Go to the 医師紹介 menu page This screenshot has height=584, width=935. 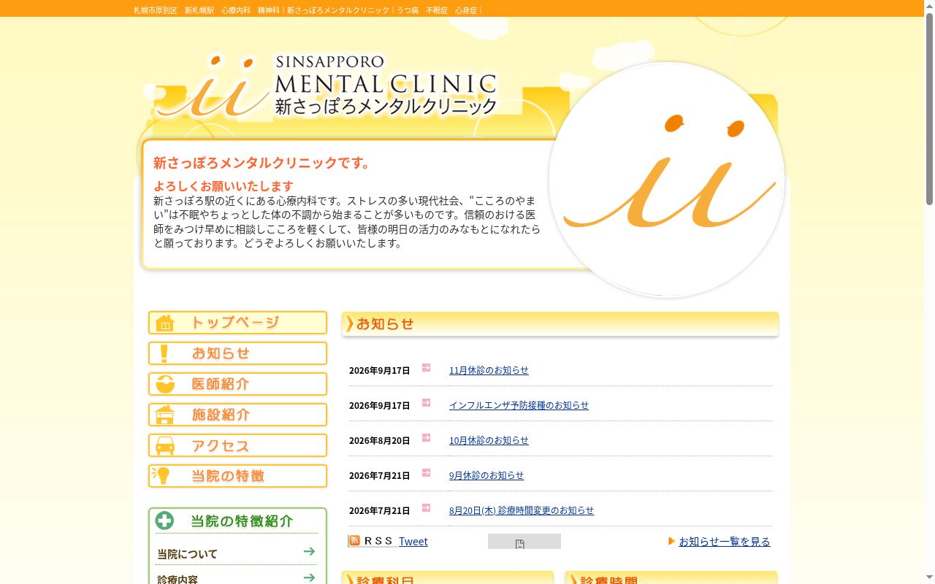point(221,384)
